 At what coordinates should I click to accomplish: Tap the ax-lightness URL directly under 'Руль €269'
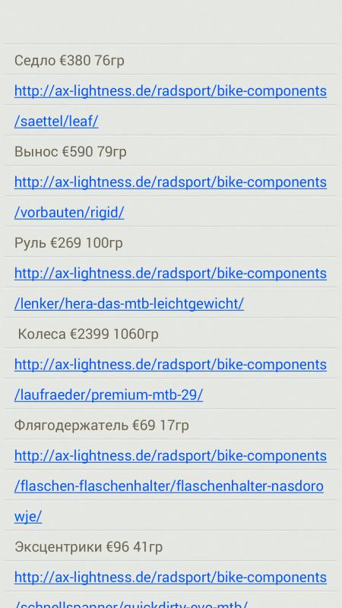pos(170,274)
